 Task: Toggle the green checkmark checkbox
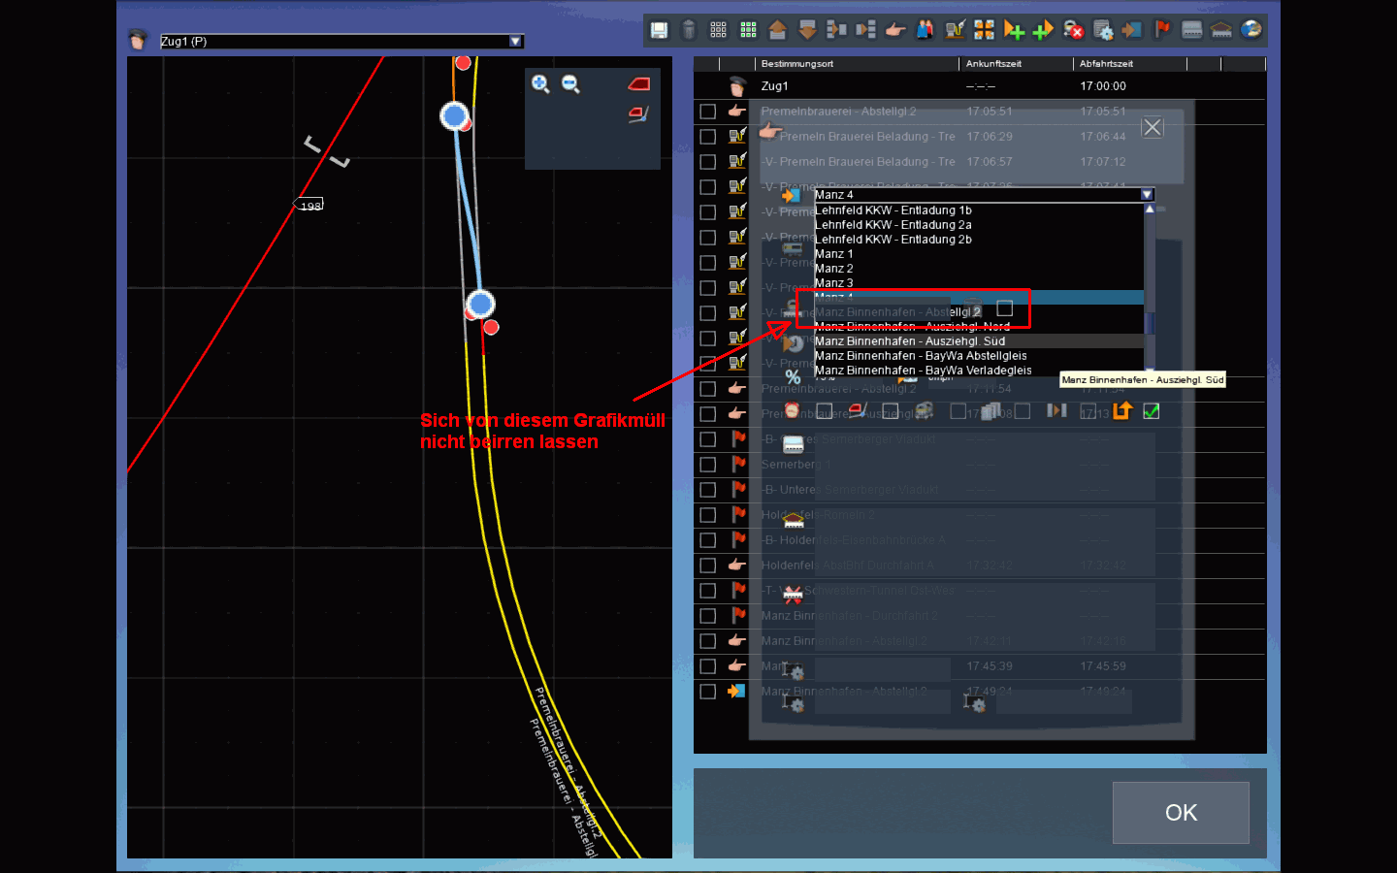point(1152,411)
